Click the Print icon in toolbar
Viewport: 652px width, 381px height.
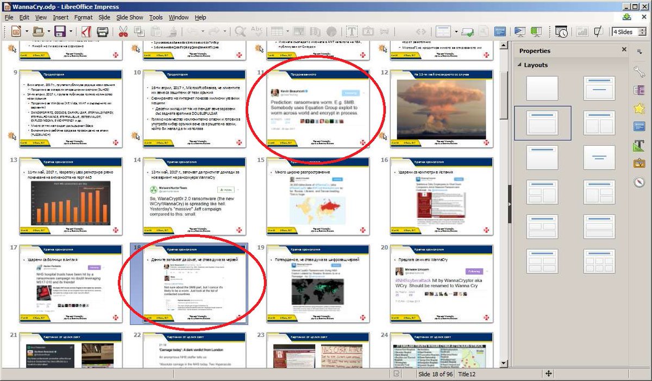click(x=102, y=32)
